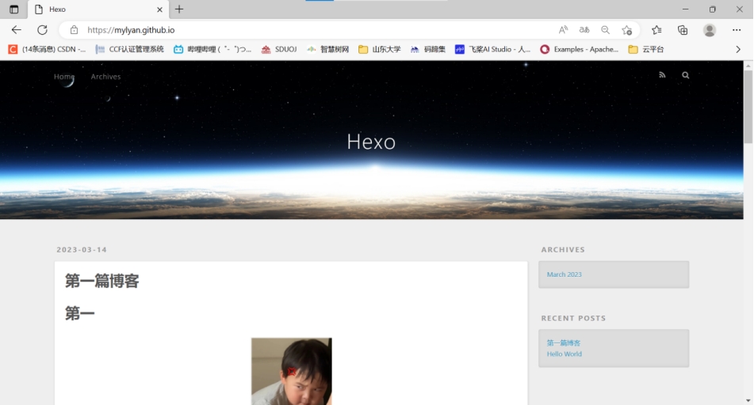754x405 pixels.
Task: Expand the bookmarks bar overflow chevron
Action: [x=738, y=49]
